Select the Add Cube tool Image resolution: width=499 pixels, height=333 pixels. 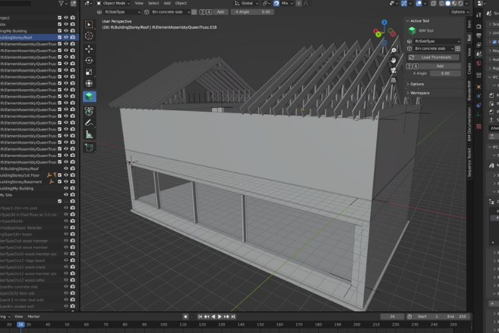[89, 148]
